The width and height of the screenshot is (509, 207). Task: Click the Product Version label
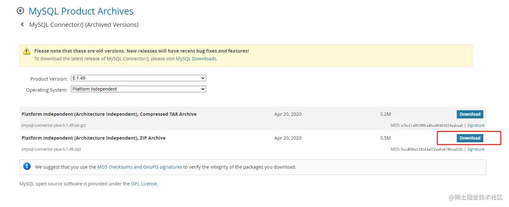[49, 79]
